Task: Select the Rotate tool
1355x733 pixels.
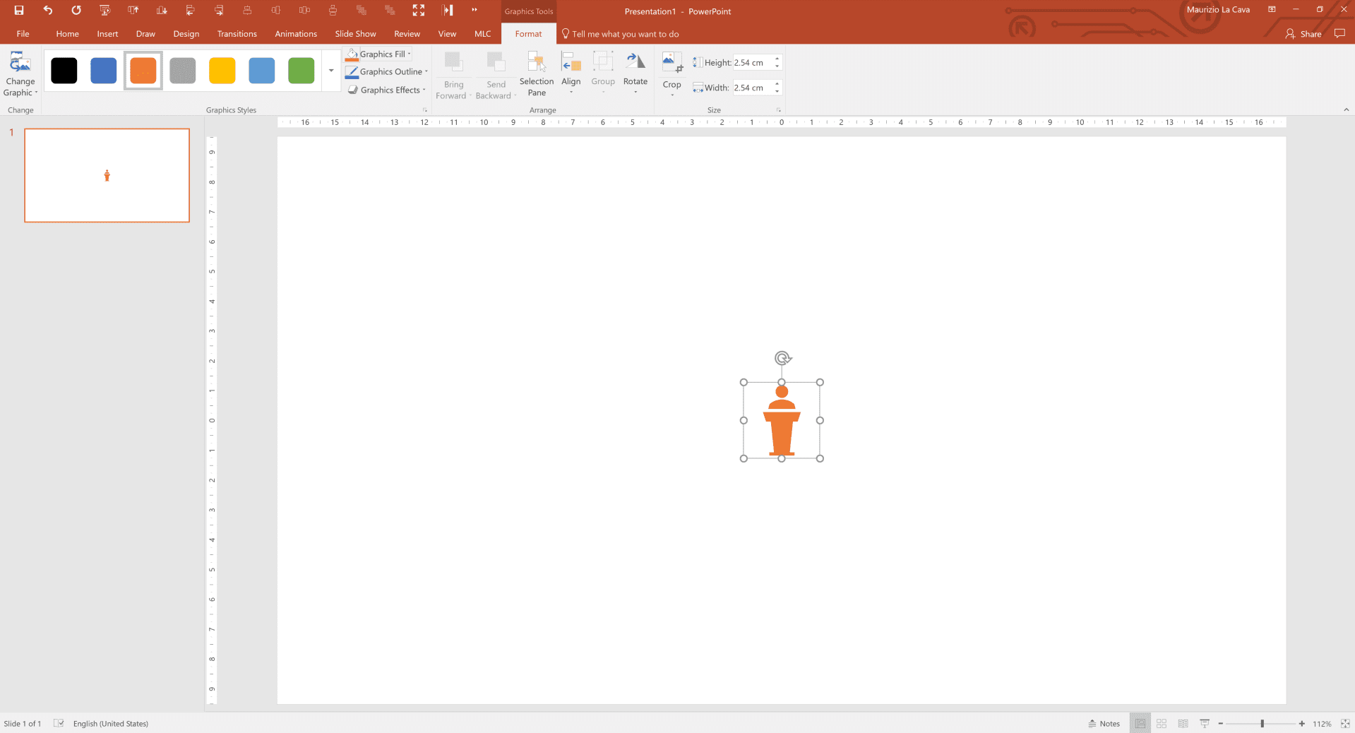Action: coord(635,73)
